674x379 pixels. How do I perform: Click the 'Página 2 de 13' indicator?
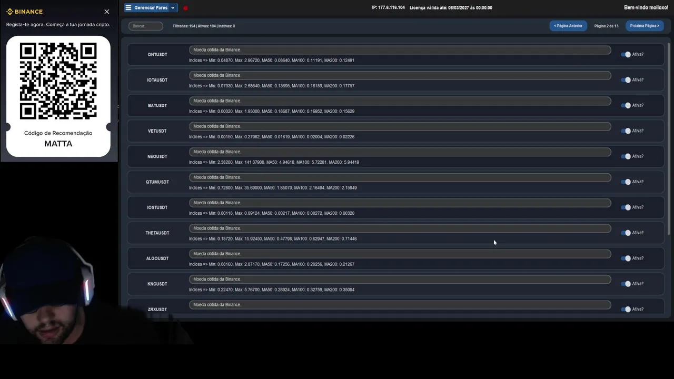pos(606,26)
